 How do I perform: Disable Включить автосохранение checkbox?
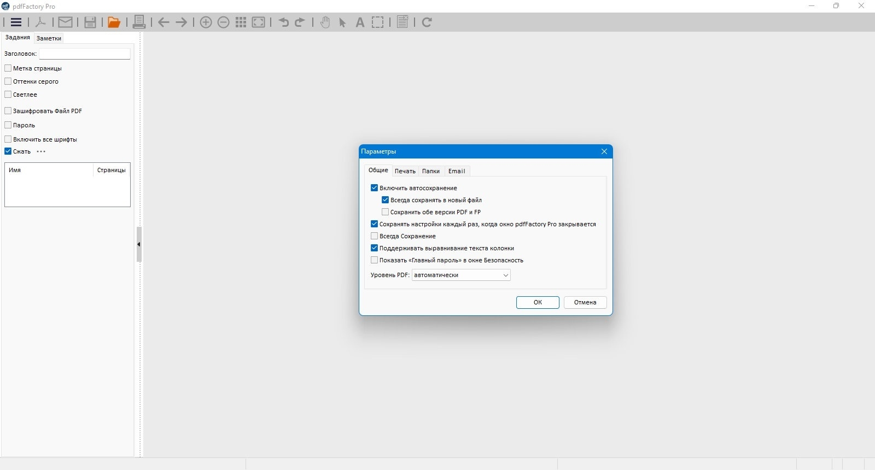pyautogui.click(x=374, y=188)
